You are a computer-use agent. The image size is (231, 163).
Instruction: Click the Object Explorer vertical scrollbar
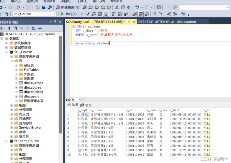[x=60, y=85]
